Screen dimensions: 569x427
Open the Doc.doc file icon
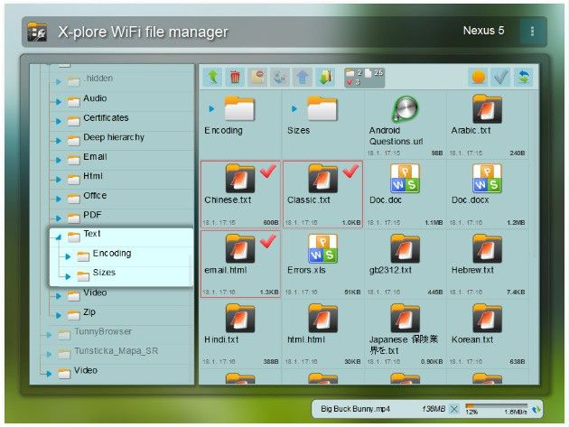pos(405,178)
